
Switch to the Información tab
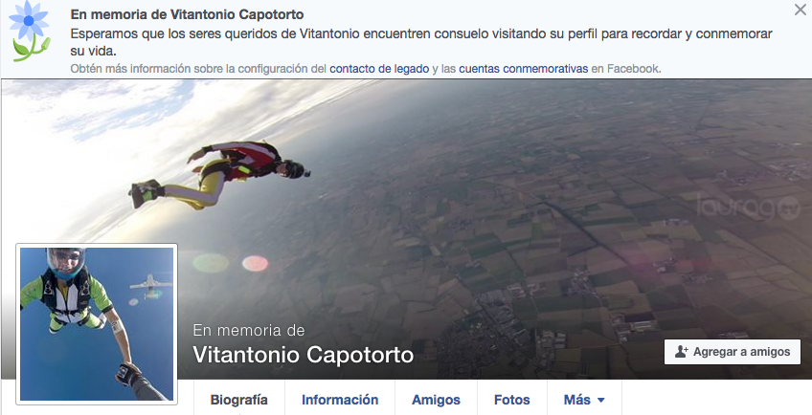340,400
